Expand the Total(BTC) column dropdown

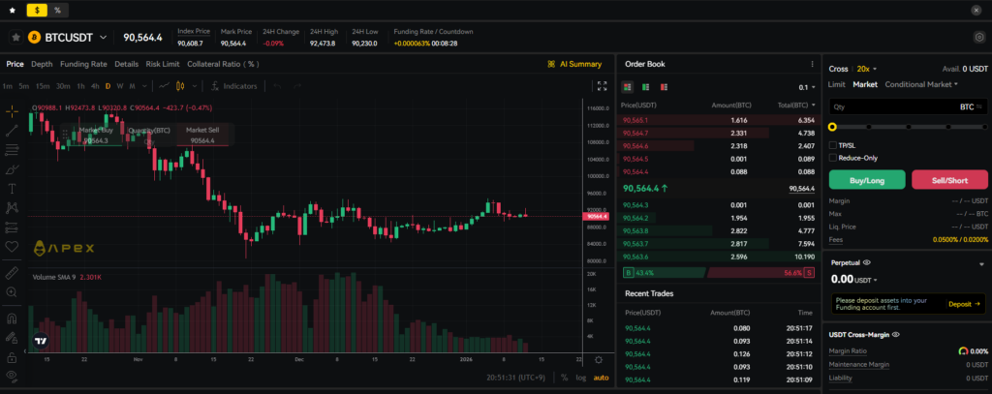pyautogui.click(x=813, y=105)
